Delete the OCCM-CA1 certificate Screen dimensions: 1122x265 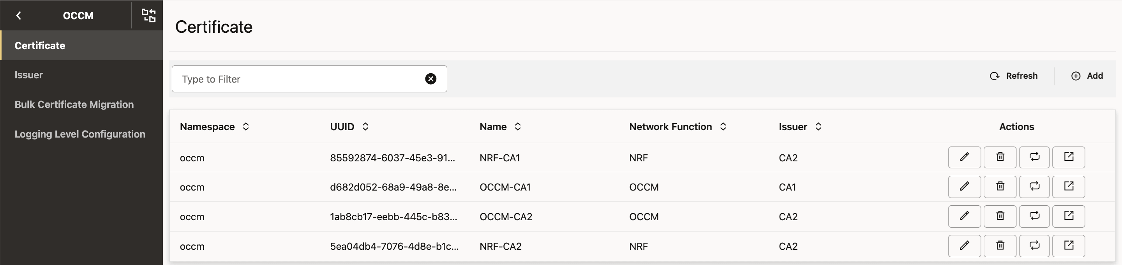(x=1000, y=187)
